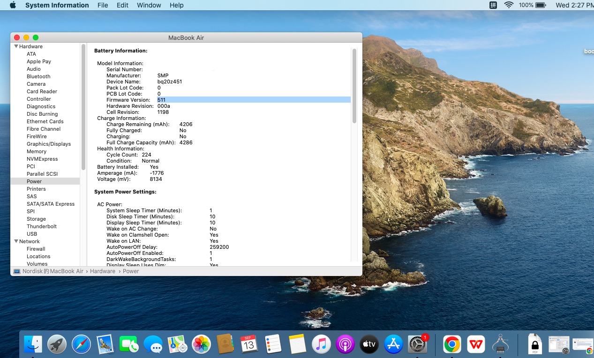Screen dimensions: 594x358
Task: Select Card Reader in the sidebar
Action: click(x=42, y=91)
